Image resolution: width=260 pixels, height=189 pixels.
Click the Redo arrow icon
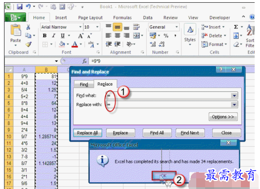[41, 7]
